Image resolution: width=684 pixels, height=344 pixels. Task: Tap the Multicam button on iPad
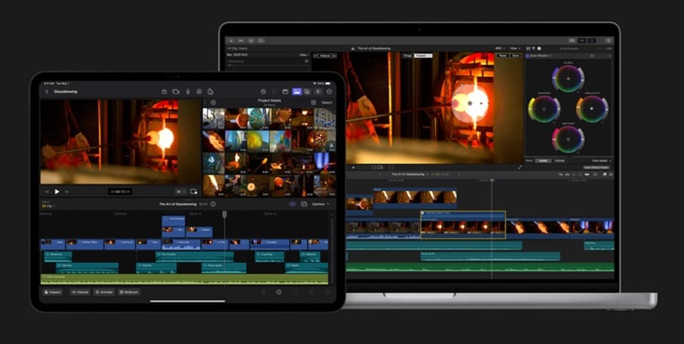[x=129, y=292]
